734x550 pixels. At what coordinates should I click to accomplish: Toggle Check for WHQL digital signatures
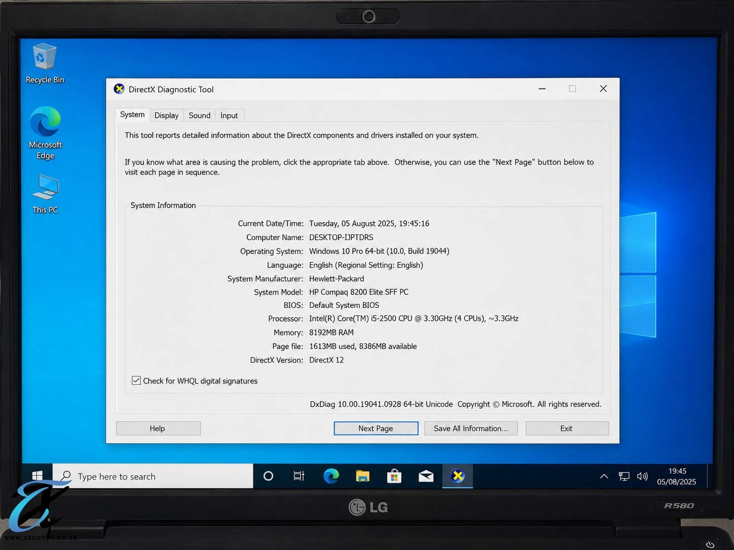tap(136, 380)
